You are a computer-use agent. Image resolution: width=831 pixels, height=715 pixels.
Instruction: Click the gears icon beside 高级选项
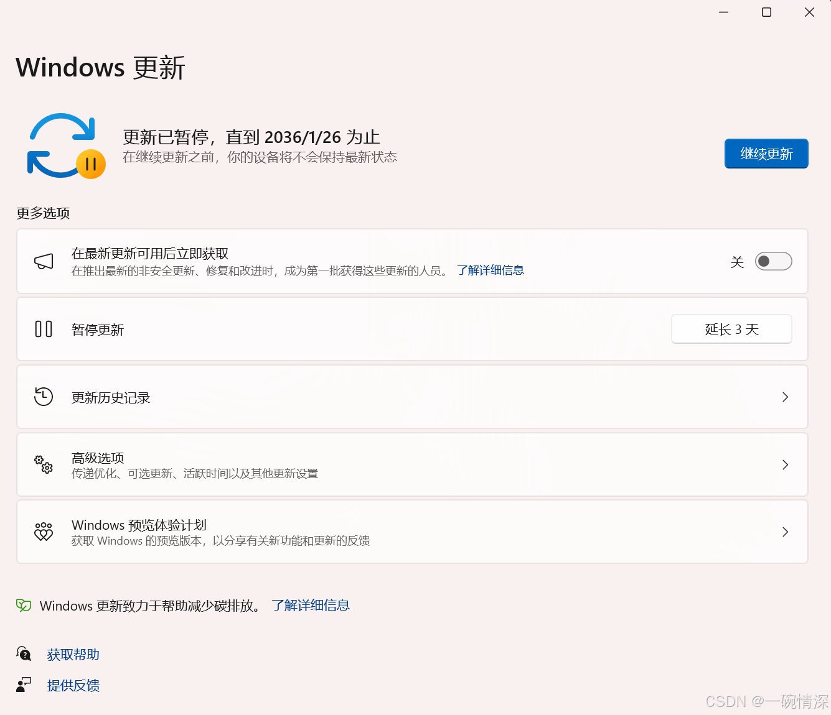(44, 464)
